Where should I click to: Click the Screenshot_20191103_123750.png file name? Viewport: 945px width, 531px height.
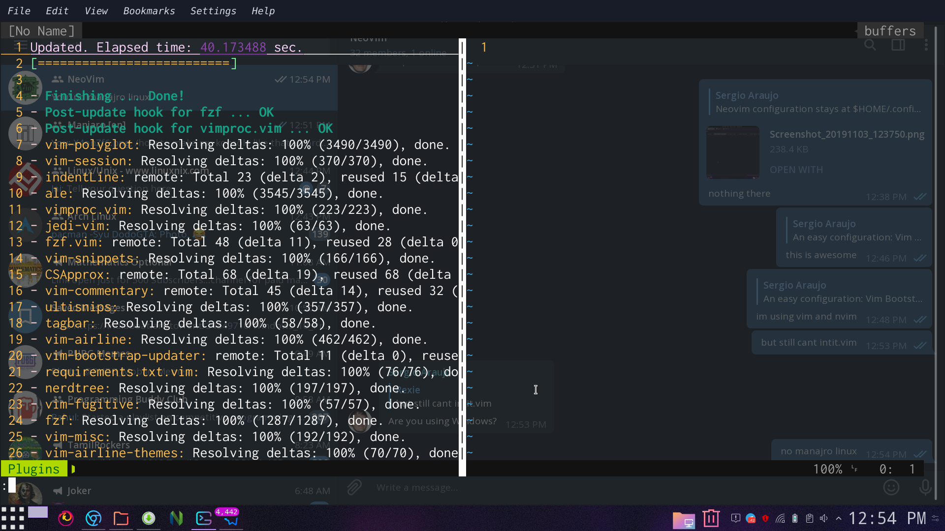click(x=847, y=134)
